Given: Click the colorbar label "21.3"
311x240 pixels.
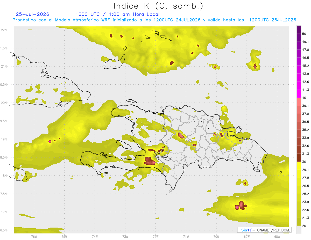Looking at the screenshot, I should pos(306,218).
